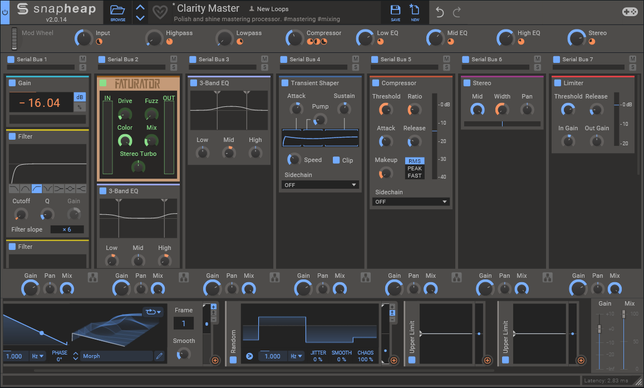
Task: Toggle the plugin power button
Action: (5, 12)
